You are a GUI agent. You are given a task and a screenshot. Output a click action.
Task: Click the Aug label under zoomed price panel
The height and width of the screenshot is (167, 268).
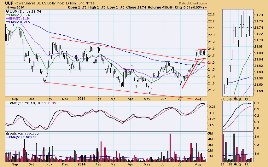click(x=237, y=99)
